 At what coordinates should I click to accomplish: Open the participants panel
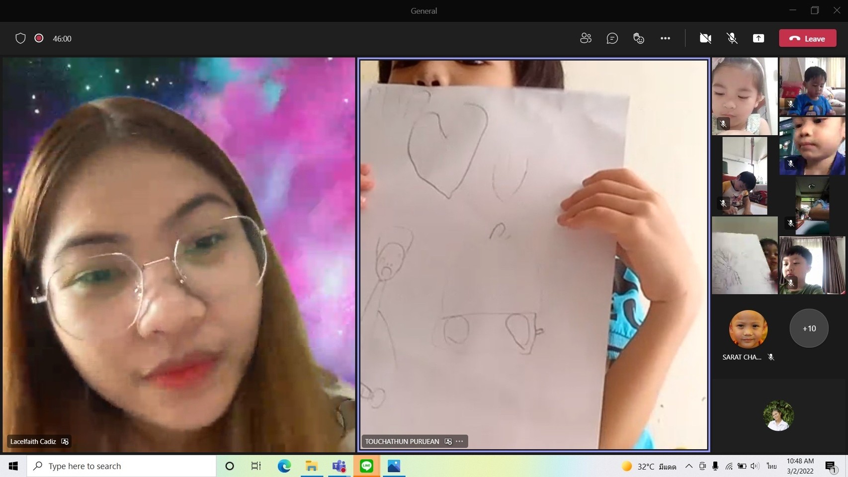[x=586, y=38]
